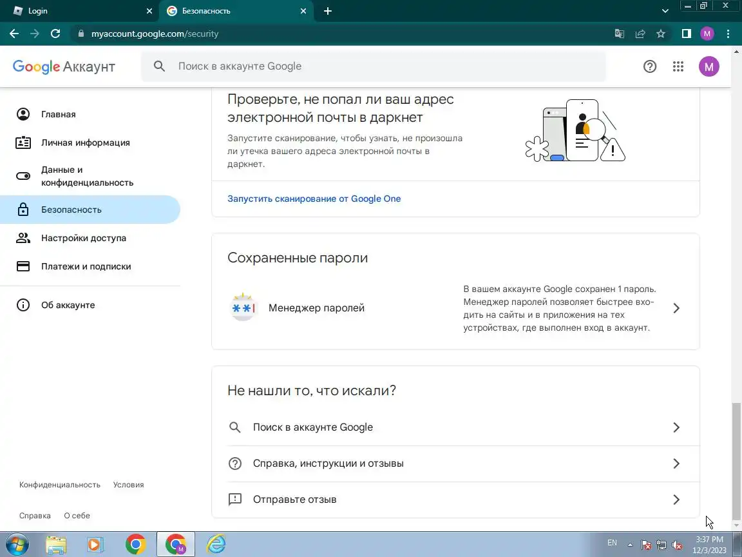Expand the Поиск в аккаунте Google chevron
The height and width of the screenshot is (557, 742).
point(676,427)
